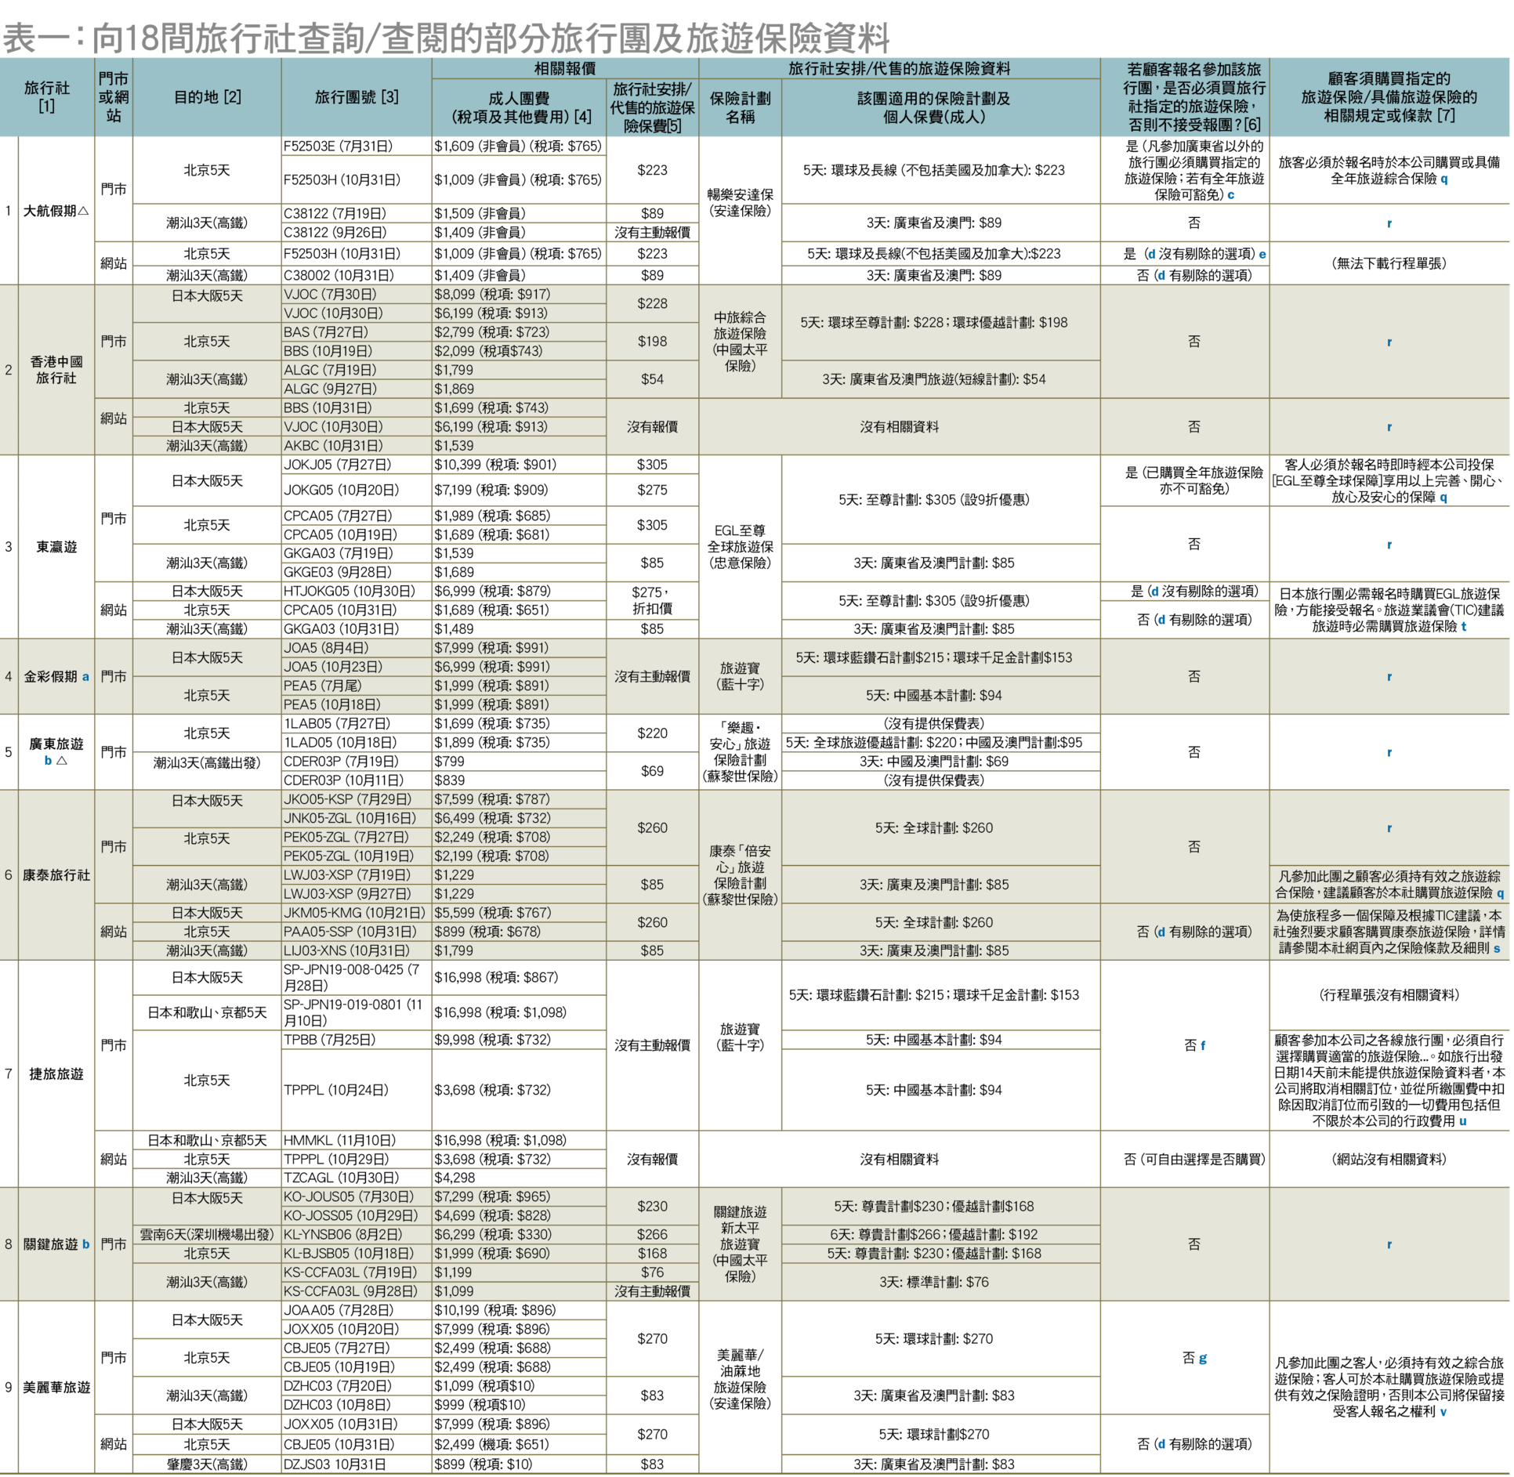This screenshot has height=1477, width=1514.
Task: Click the 捷旅旅遊 agency name
Action: click(56, 1073)
